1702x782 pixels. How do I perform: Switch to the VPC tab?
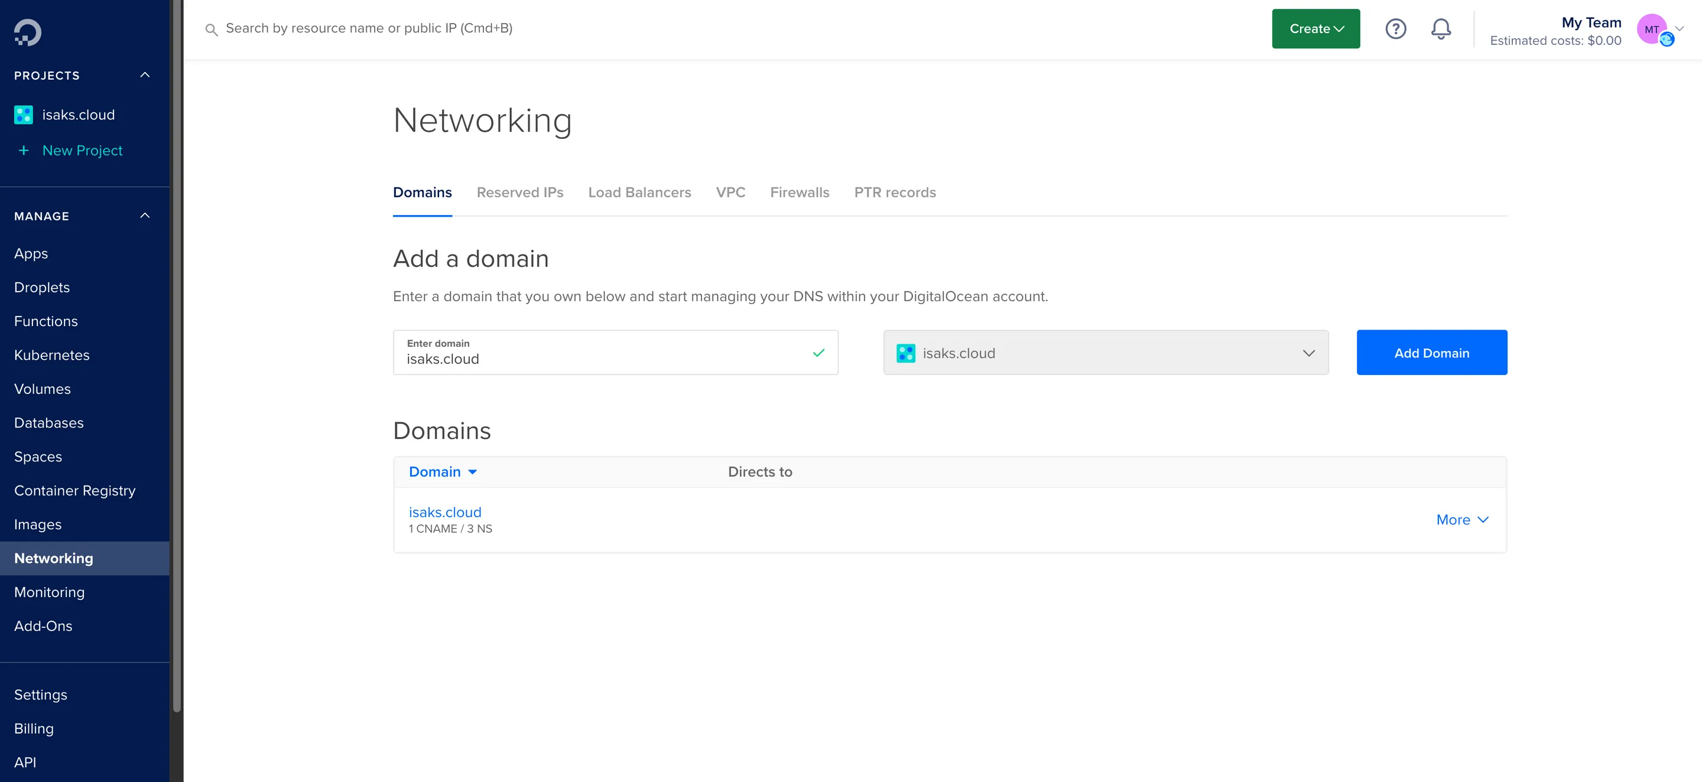pyautogui.click(x=730, y=192)
